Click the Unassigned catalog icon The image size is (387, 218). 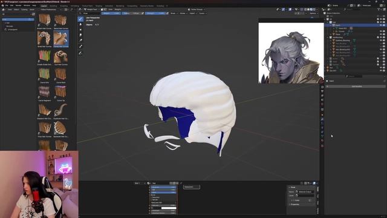[x=5, y=30]
